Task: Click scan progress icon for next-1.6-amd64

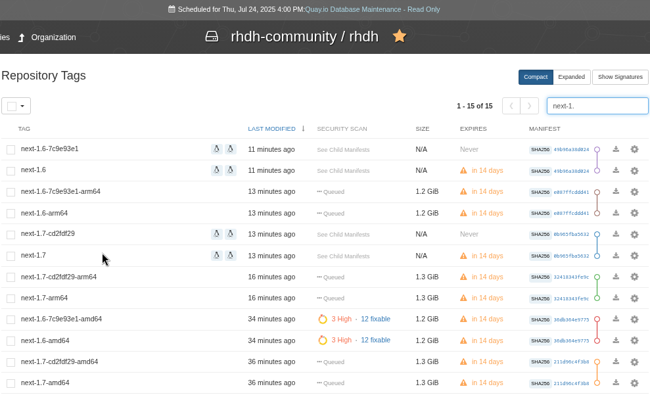Action: pyautogui.click(x=323, y=340)
